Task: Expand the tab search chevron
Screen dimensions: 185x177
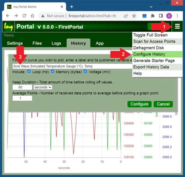Action: click(151, 7)
